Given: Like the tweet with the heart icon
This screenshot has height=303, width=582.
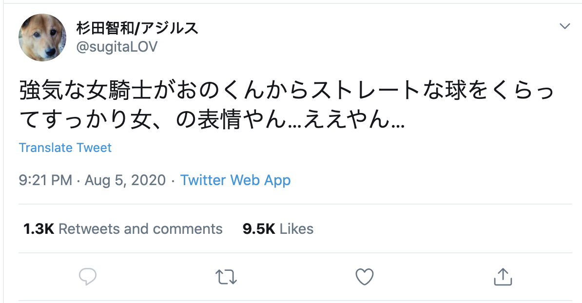Looking at the screenshot, I should pyautogui.click(x=364, y=277).
